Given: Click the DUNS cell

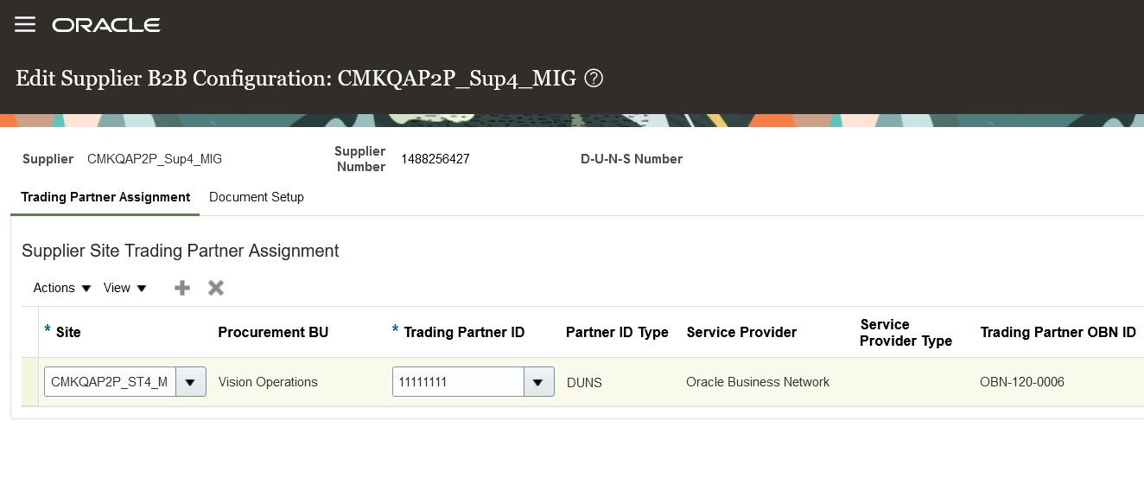Looking at the screenshot, I should (x=584, y=382).
